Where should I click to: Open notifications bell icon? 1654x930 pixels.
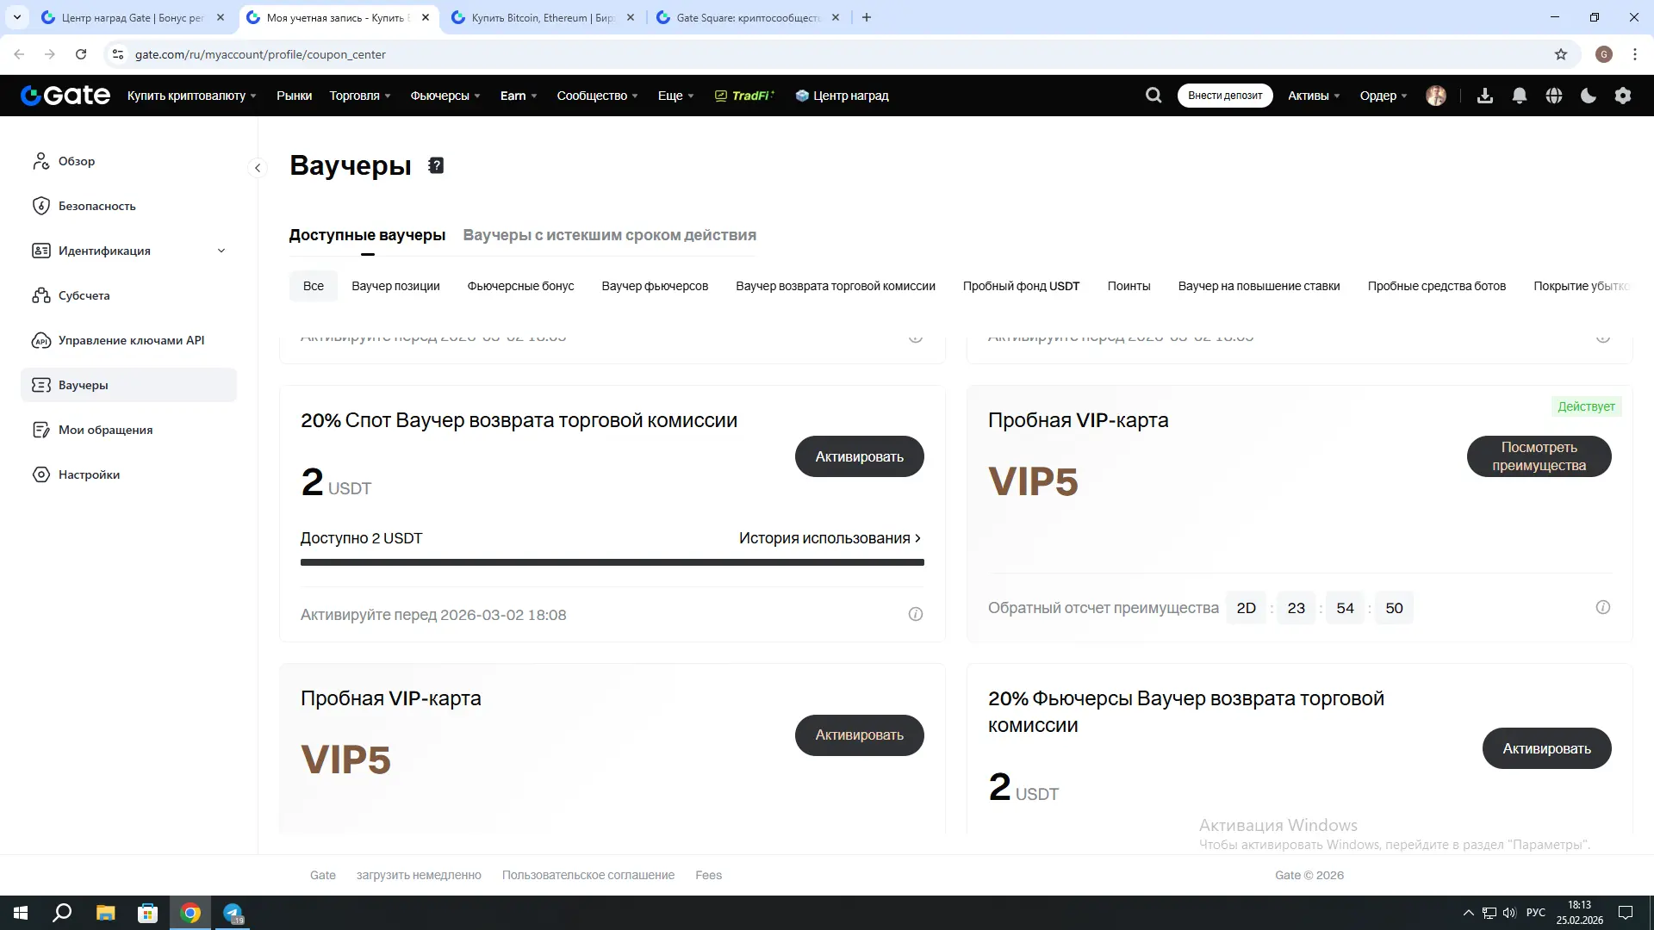(1520, 96)
